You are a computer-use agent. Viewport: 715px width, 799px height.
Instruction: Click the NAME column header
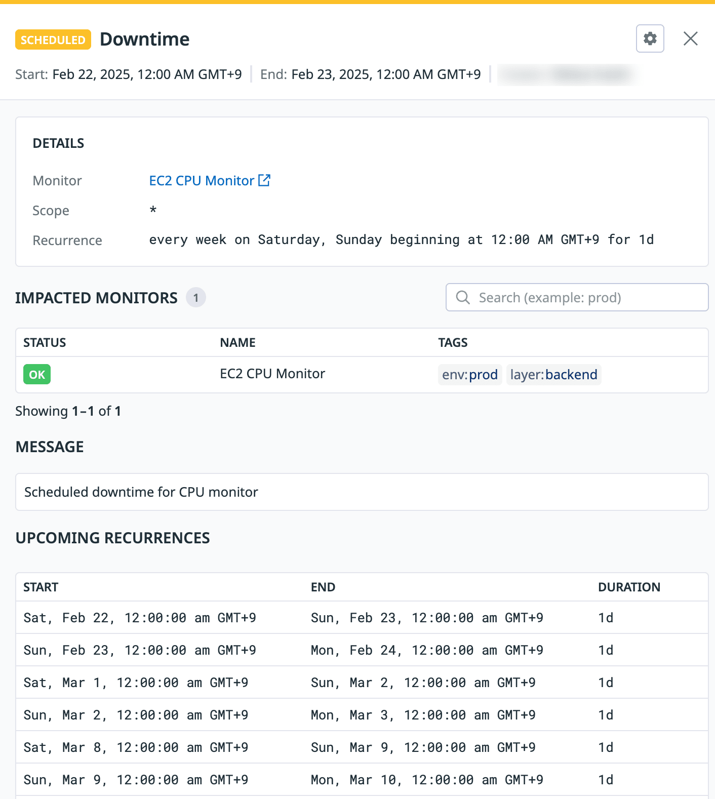(237, 343)
